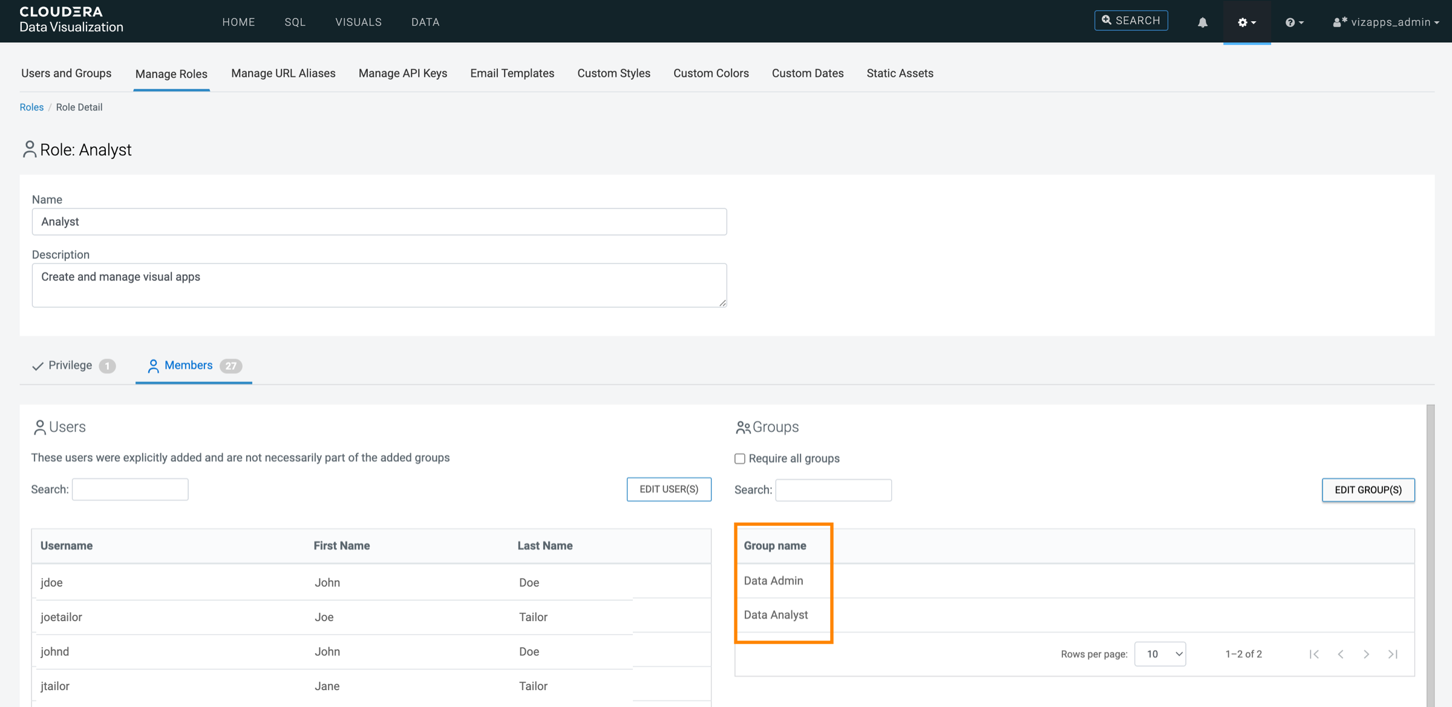Go to previous groups page
Viewport: 1452px width, 707px height.
tap(1341, 654)
